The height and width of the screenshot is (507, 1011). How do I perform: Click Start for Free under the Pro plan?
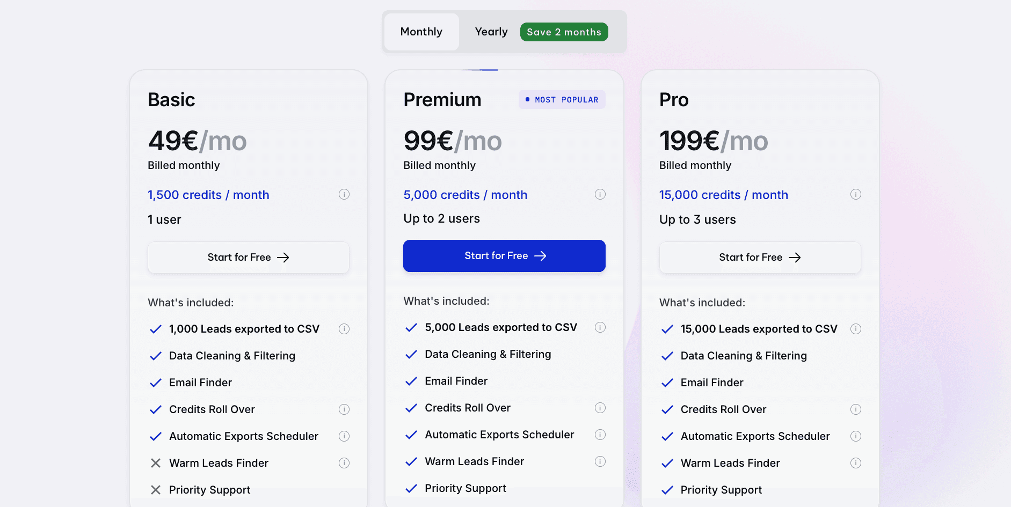(x=759, y=257)
